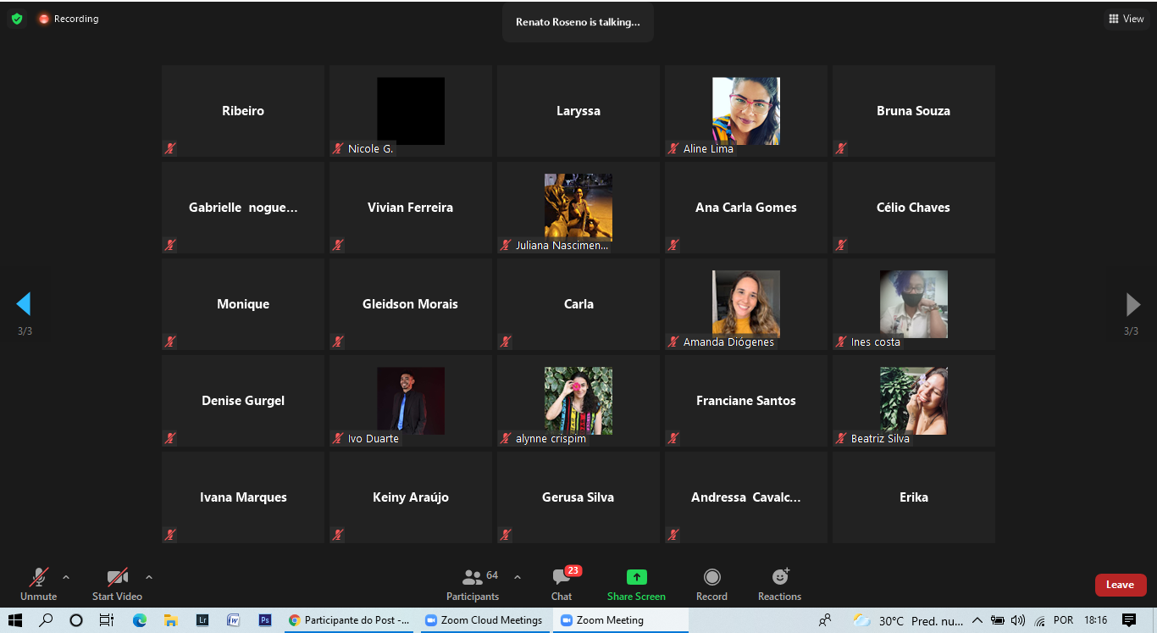
Task: Unmute the microphone
Action: click(39, 584)
